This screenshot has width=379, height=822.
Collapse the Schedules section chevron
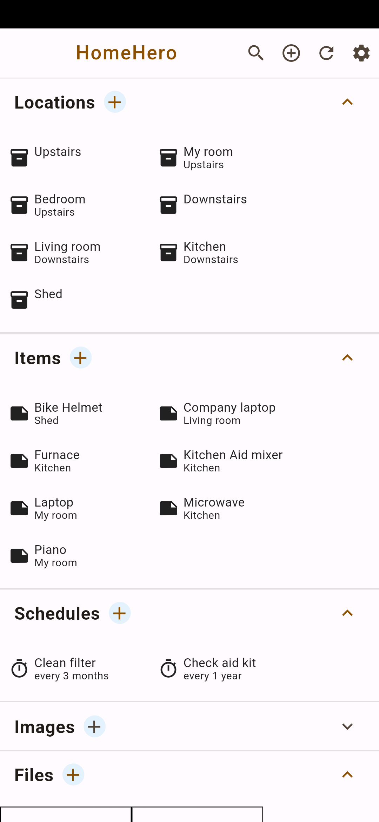tap(347, 613)
